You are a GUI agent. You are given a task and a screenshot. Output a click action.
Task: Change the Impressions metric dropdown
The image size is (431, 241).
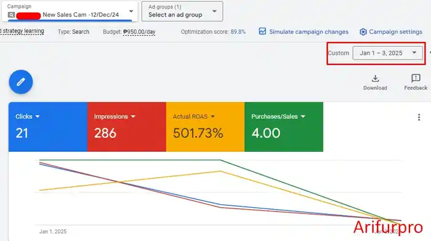(115, 116)
